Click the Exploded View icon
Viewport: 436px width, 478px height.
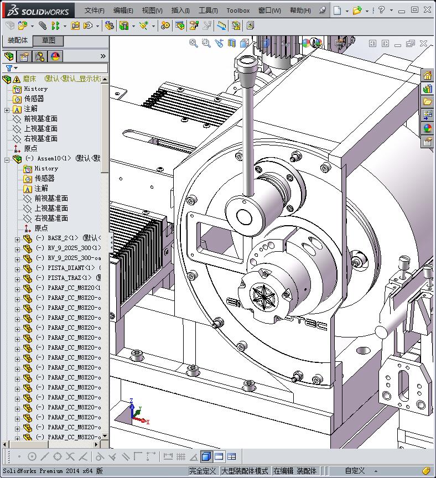[194, 25]
